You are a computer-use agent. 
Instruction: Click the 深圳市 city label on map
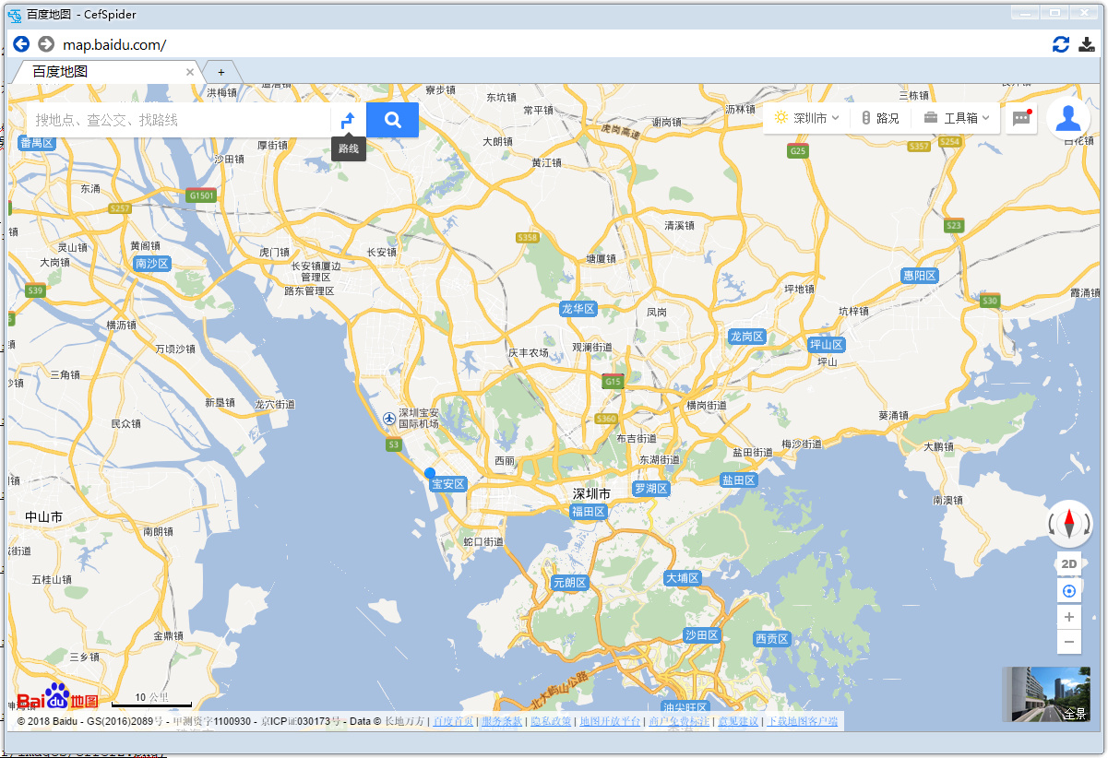pyautogui.click(x=591, y=494)
